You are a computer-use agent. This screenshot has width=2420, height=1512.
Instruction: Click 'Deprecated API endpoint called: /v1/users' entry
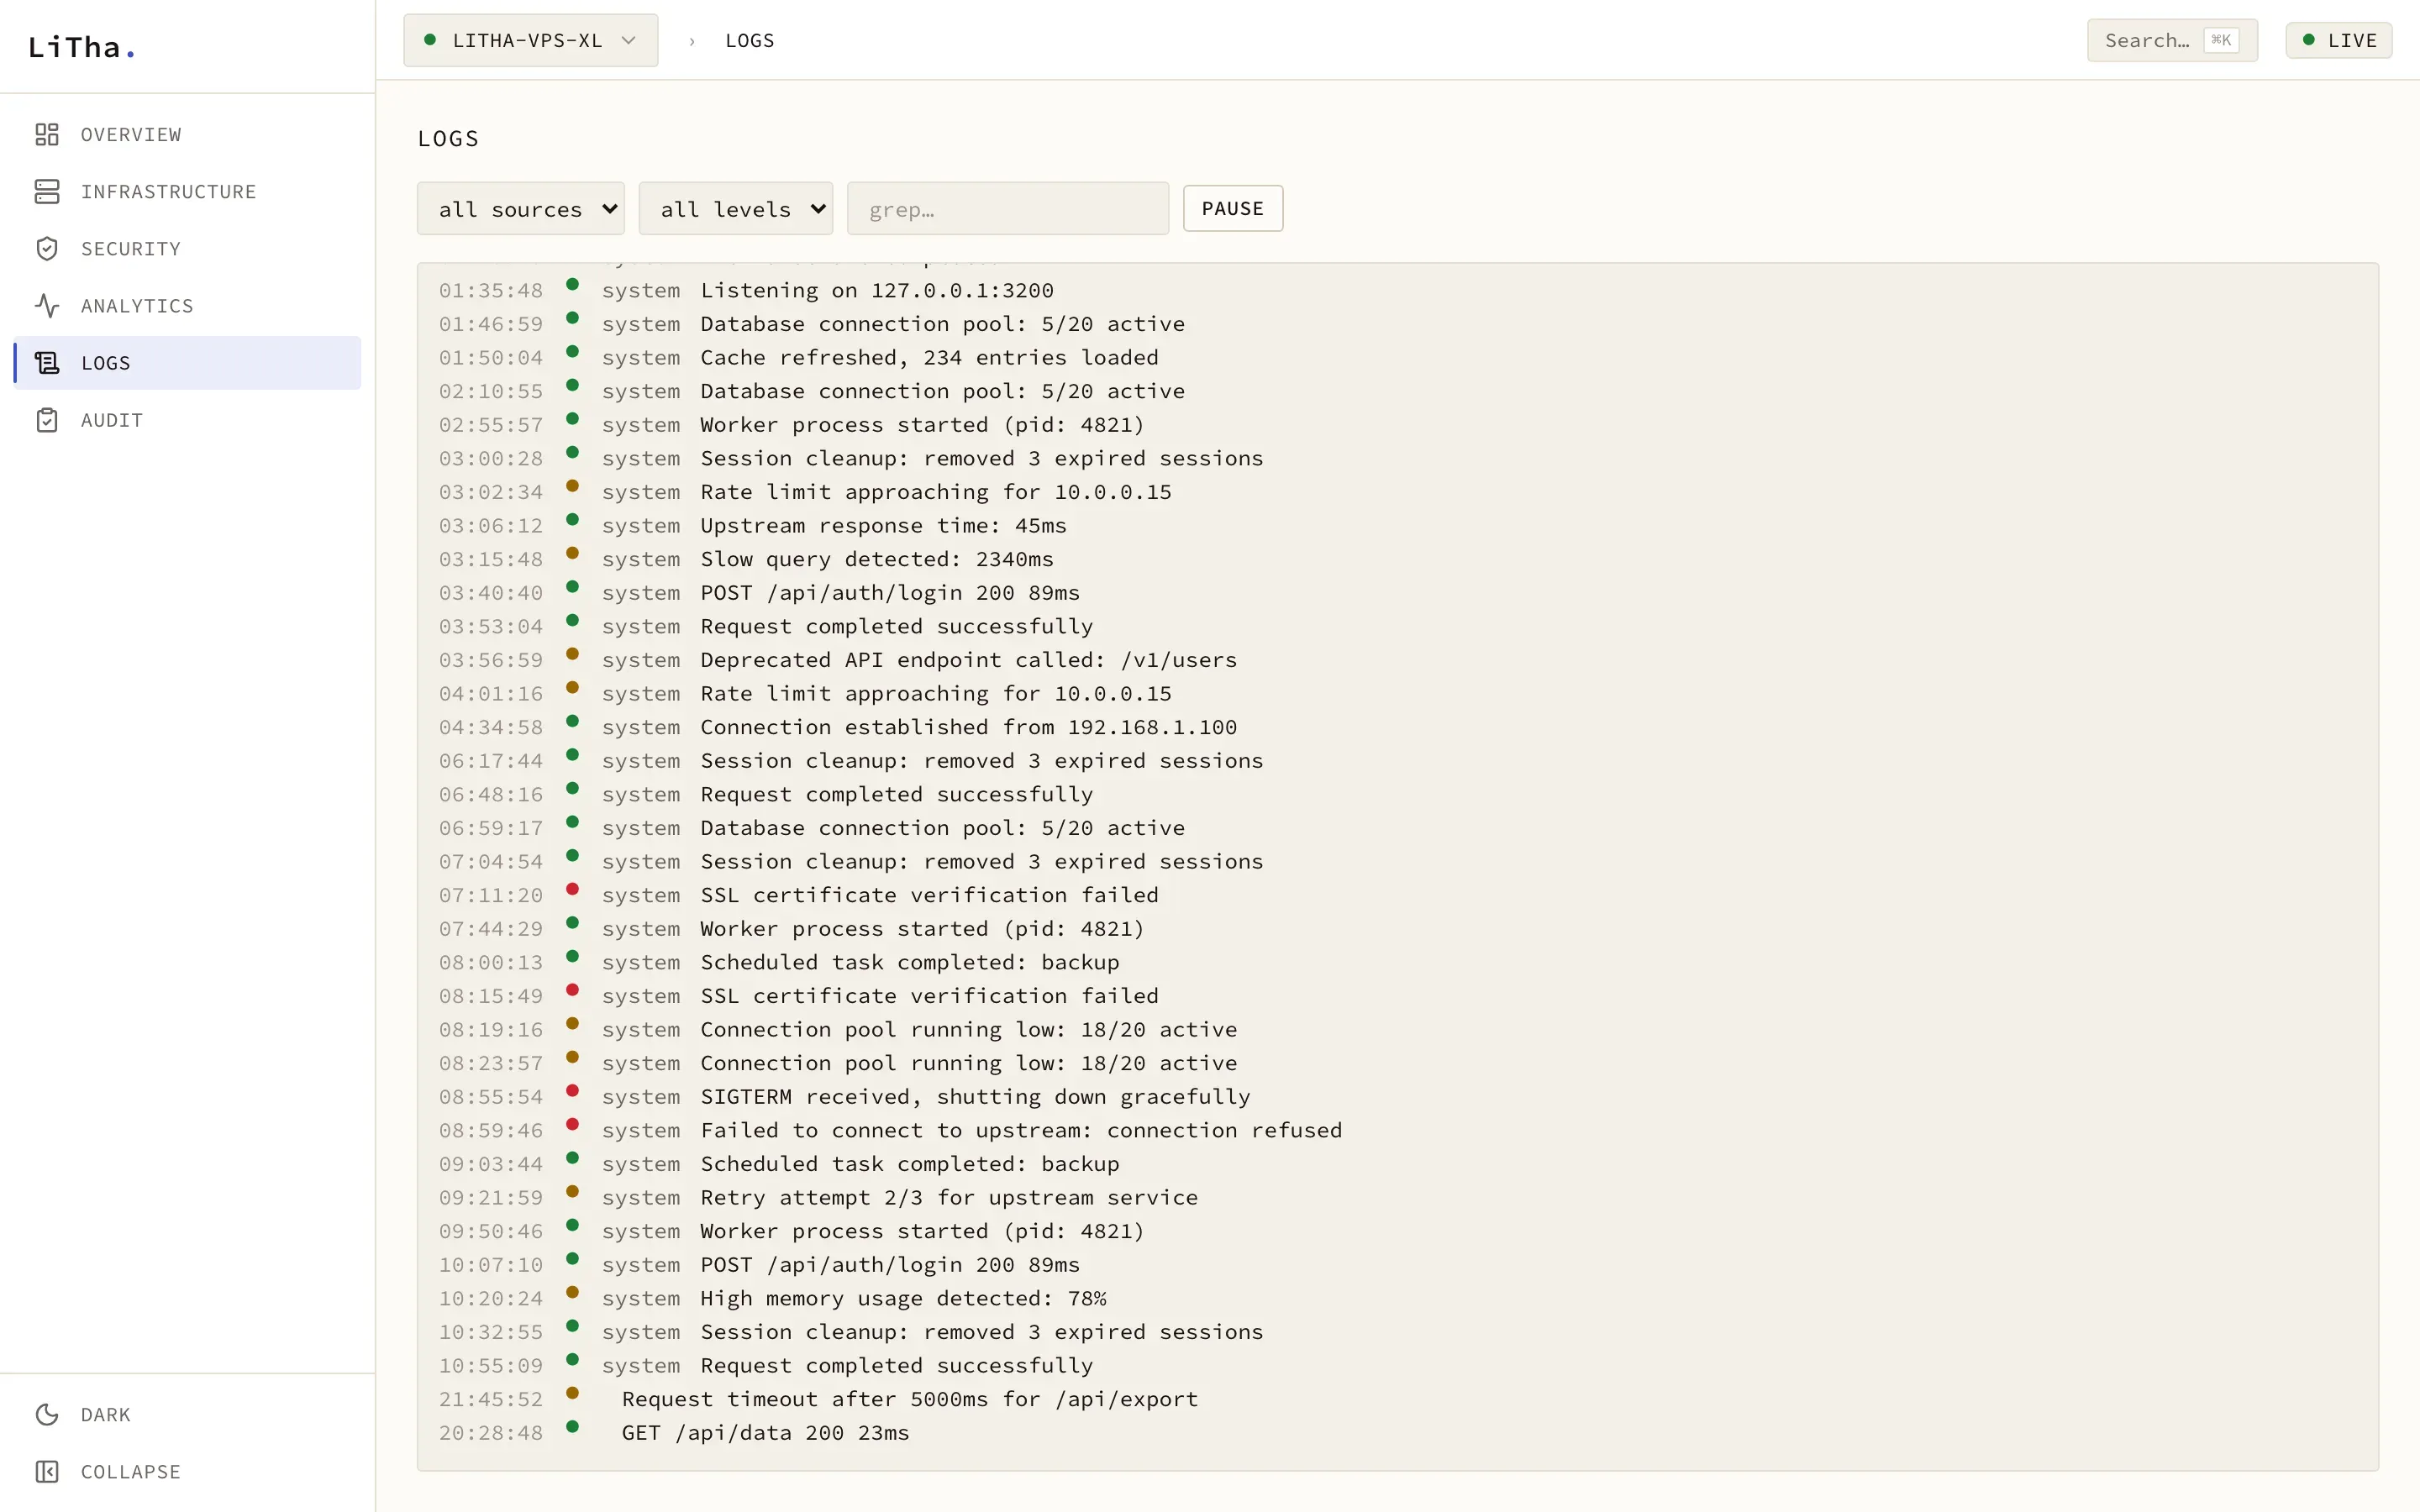968,660
